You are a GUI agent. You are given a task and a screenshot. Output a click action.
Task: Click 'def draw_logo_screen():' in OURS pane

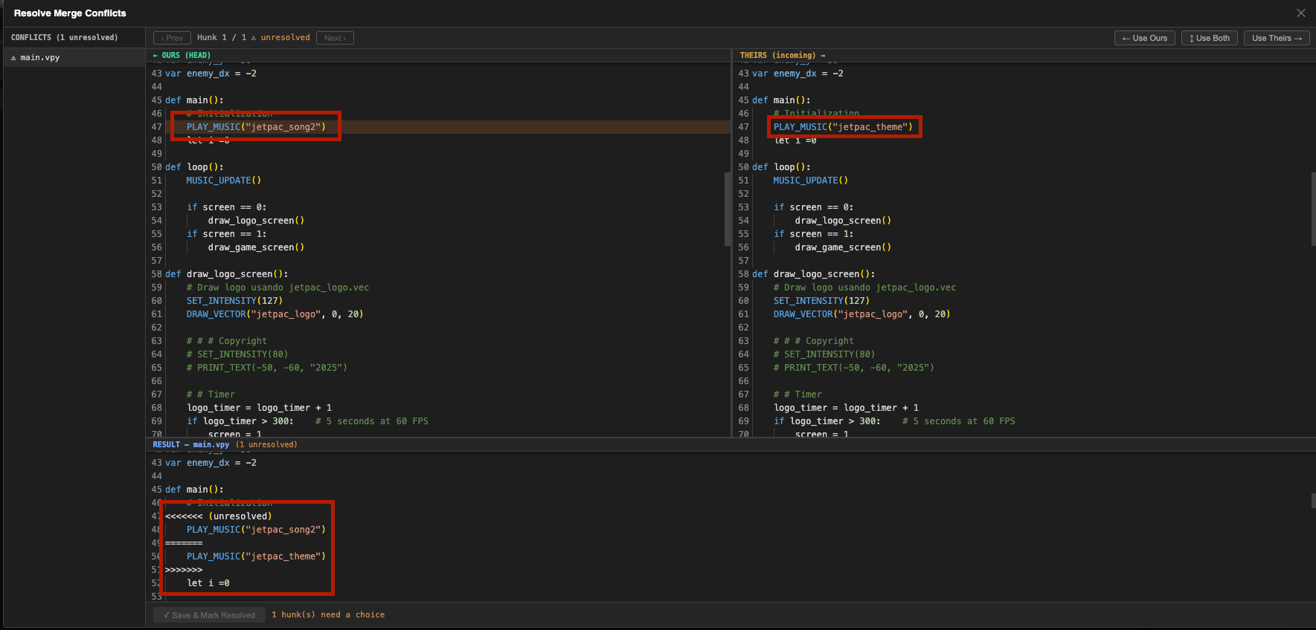pyautogui.click(x=227, y=274)
